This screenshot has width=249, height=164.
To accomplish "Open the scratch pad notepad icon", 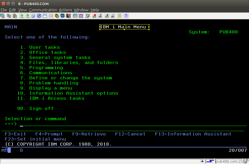I will pyautogui.click(x=119, y=16).
